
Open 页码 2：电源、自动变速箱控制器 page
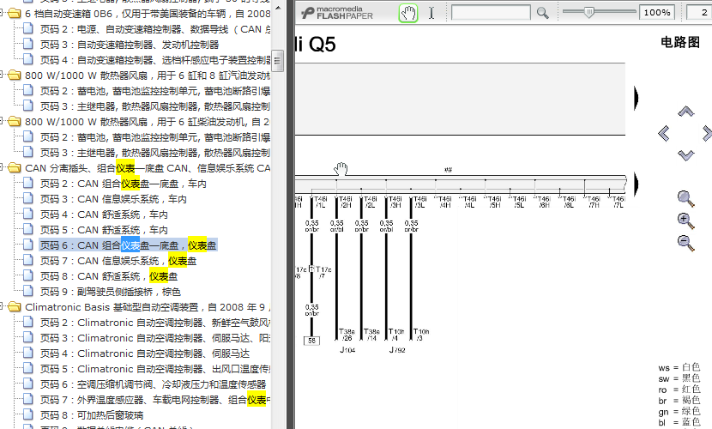tap(155, 29)
